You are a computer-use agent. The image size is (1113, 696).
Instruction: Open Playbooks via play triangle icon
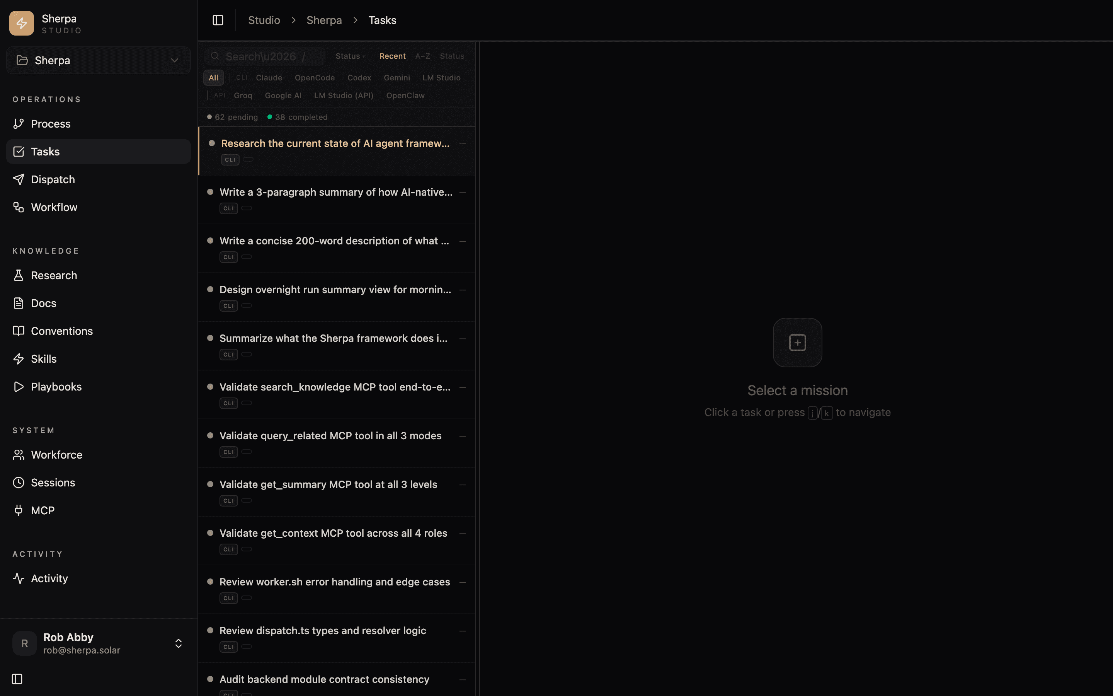pyautogui.click(x=19, y=387)
